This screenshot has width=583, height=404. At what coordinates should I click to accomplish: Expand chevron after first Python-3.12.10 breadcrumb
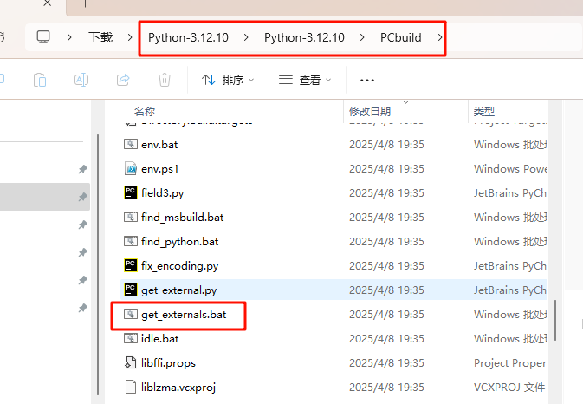(246, 37)
